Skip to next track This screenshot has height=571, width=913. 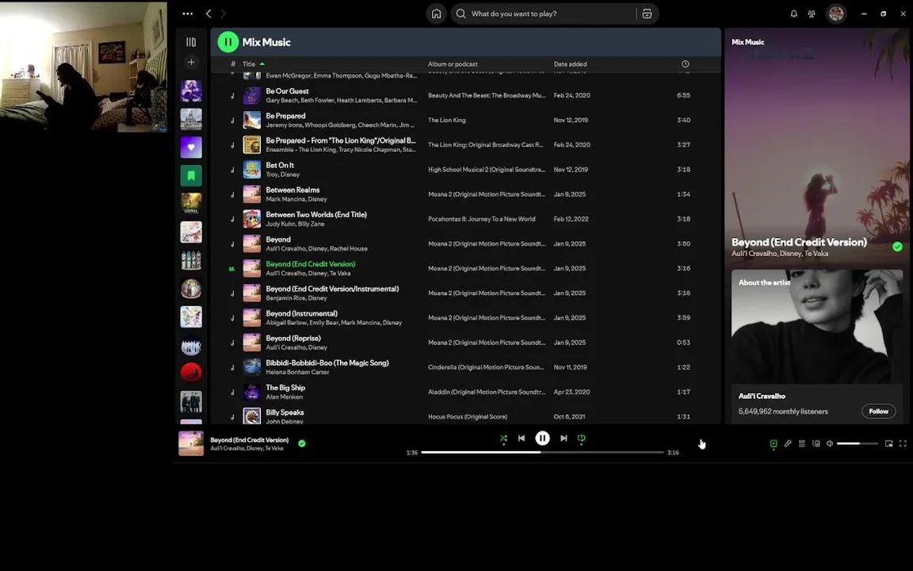point(563,438)
